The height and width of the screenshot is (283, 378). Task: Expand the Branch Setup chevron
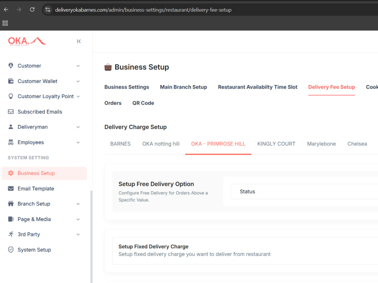tap(78, 204)
